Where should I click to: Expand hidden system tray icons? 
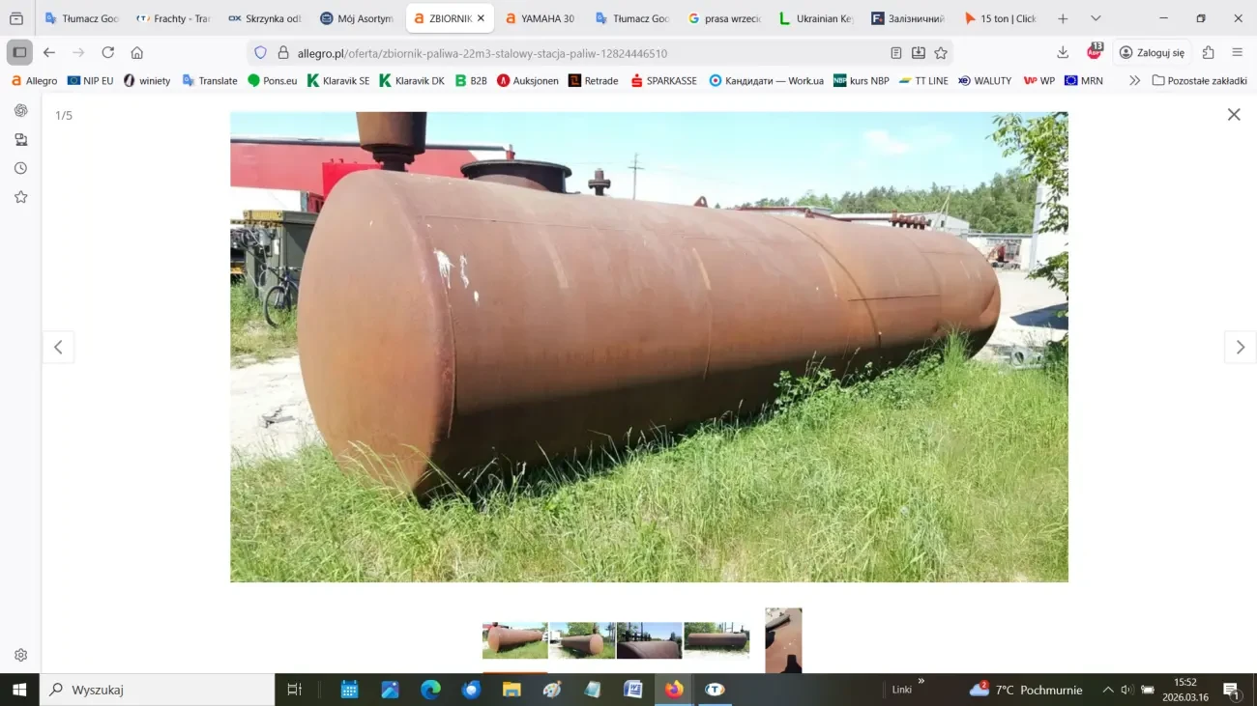tap(1107, 690)
